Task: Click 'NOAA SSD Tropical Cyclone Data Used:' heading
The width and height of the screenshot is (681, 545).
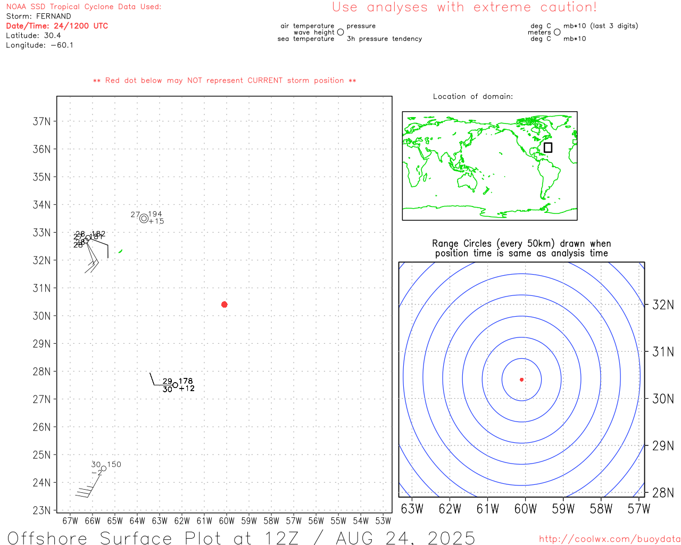Action: click(x=84, y=7)
